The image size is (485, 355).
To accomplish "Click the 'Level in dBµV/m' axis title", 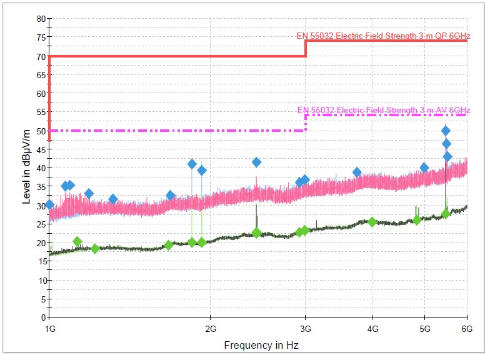I will [x=26, y=168].
